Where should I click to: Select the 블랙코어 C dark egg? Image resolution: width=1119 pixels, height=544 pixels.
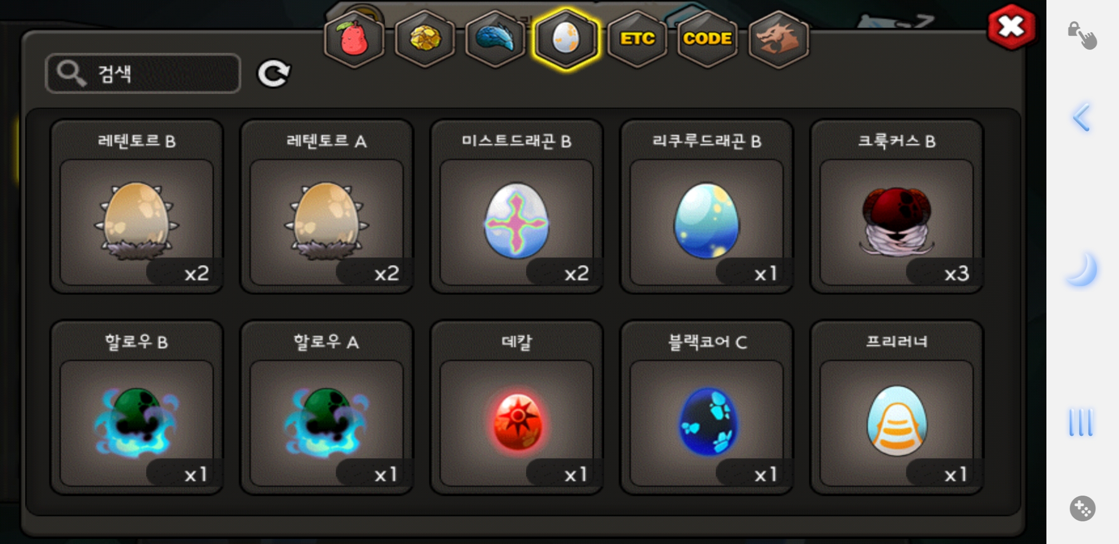pos(707,407)
